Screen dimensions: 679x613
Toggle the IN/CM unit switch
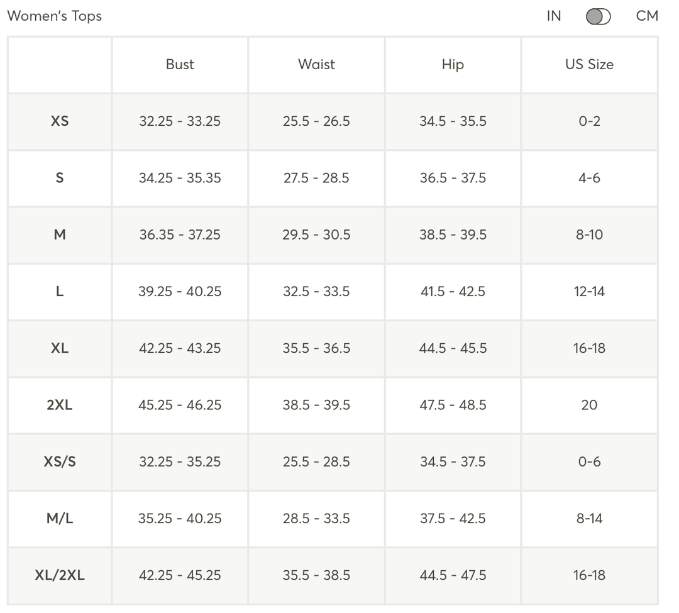[x=598, y=17]
